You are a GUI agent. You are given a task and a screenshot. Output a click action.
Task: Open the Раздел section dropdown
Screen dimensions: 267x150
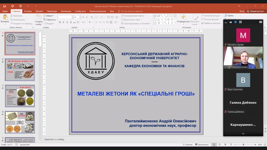[x=49, y=24]
